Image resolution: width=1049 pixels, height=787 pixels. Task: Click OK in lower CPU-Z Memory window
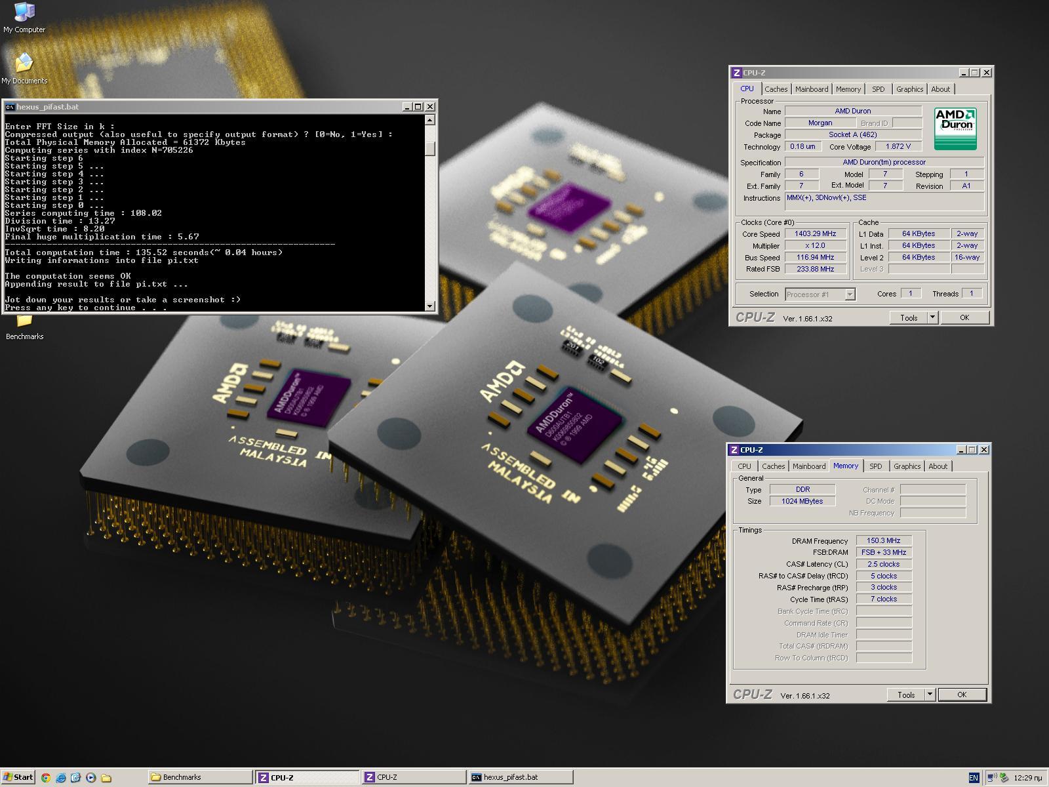point(962,695)
